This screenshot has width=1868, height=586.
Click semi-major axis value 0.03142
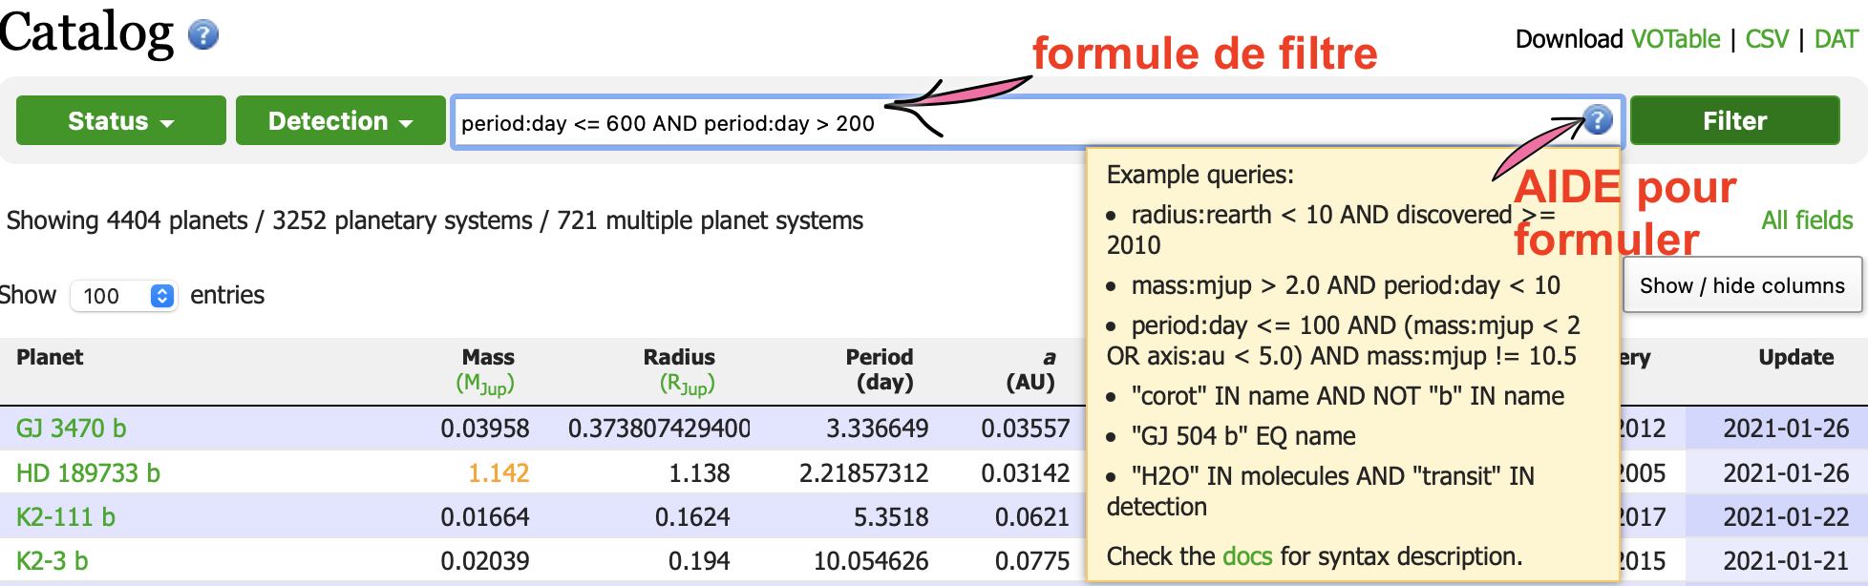pos(1026,473)
